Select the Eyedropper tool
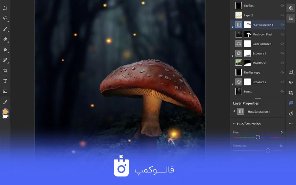Image resolution: width=296 pixels, height=185 pixels. tap(5, 102)
